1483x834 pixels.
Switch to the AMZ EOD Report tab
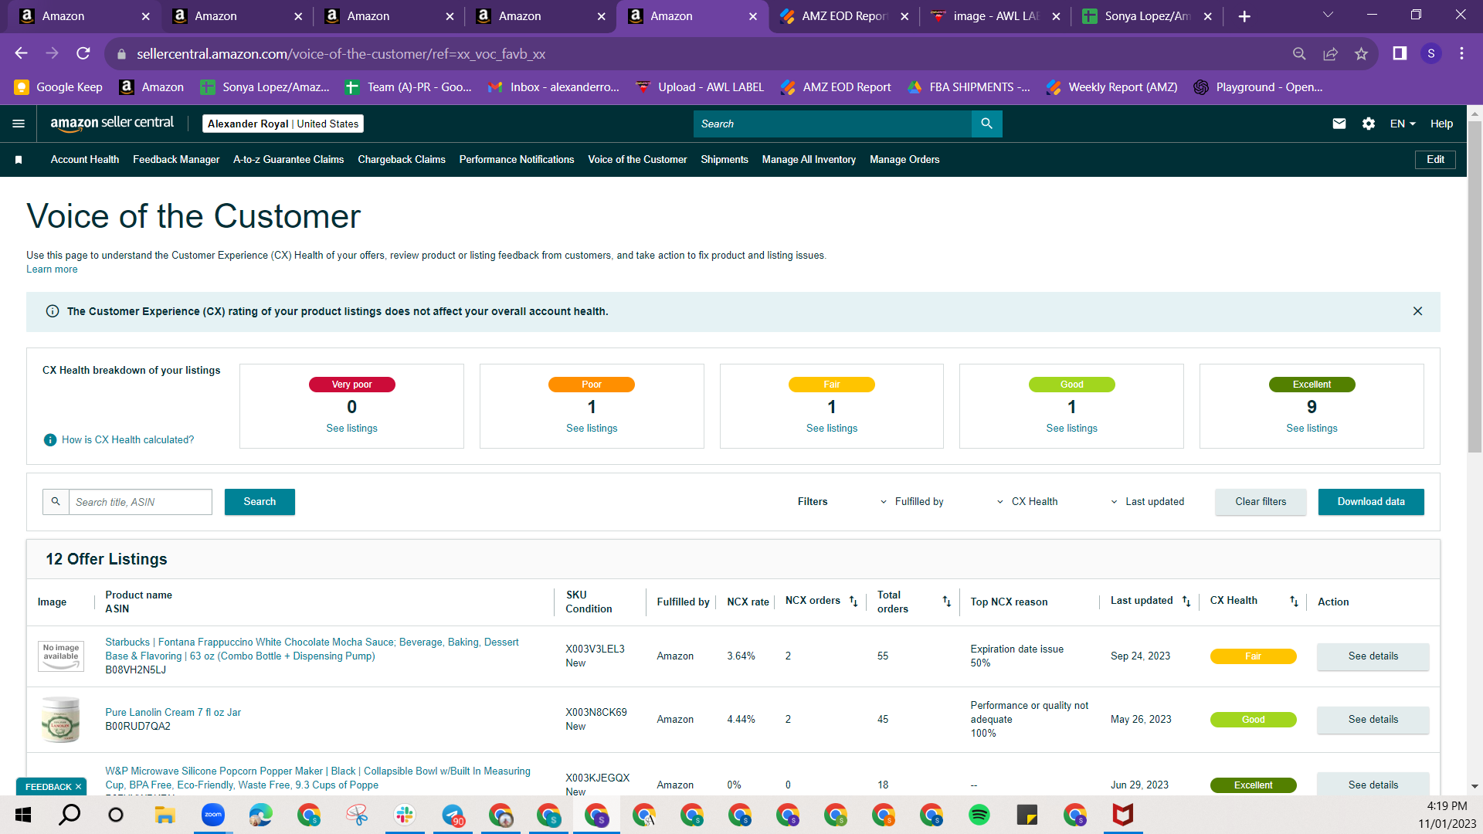(843, 16)
